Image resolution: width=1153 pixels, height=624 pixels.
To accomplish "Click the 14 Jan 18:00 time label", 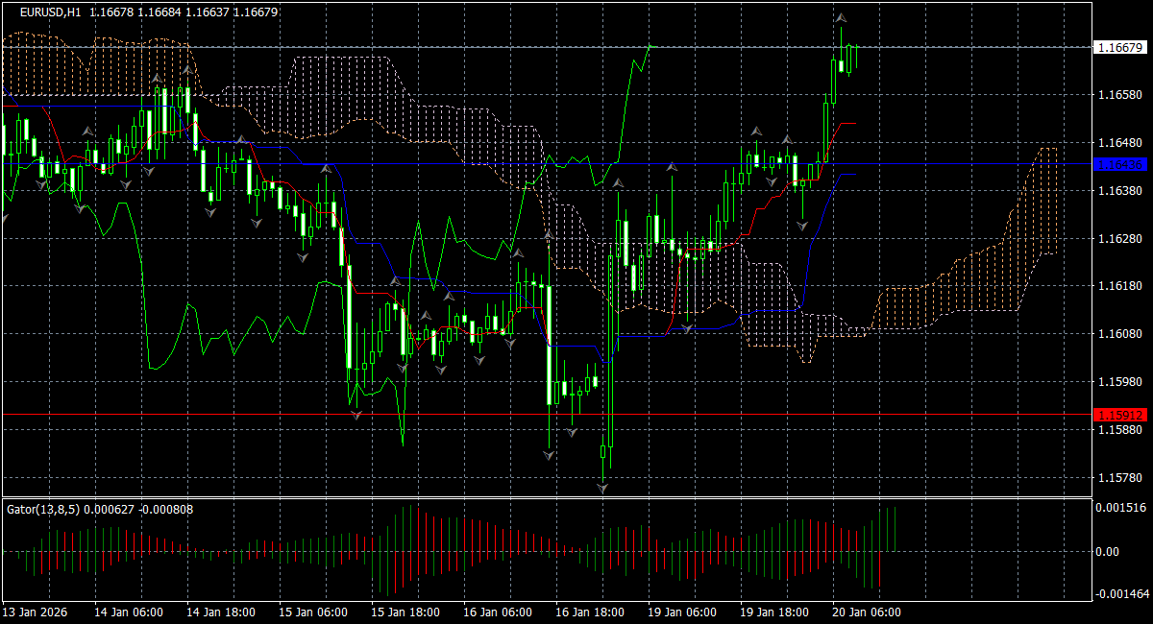I will (219, 612).
